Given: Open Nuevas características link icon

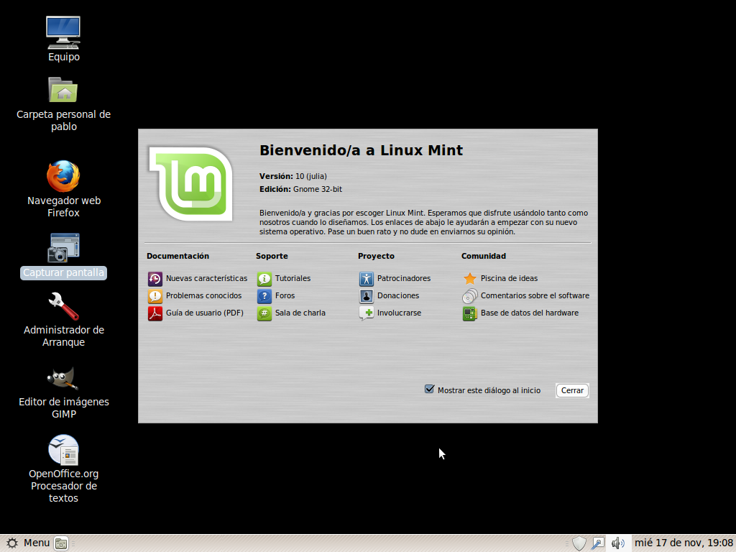Looking at the screenshot, I should [x=155, y=279].
